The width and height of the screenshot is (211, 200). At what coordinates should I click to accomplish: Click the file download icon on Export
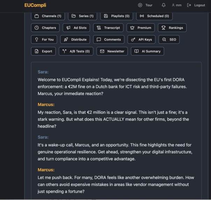coord(37,51)
